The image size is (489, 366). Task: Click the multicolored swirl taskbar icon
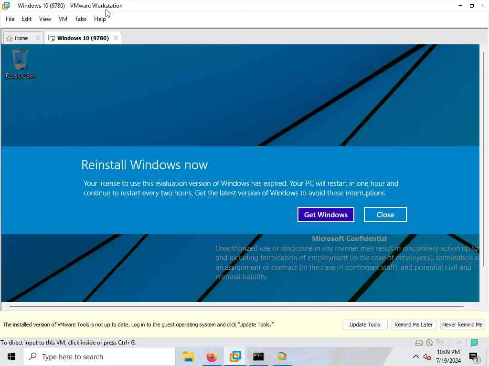(282, 356)
